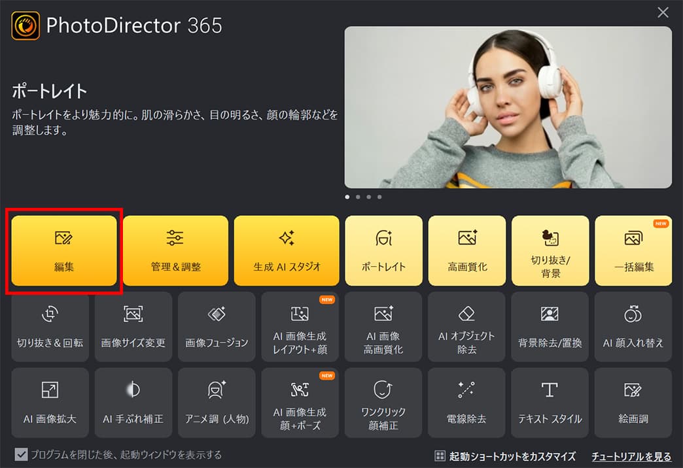683x468 pixels.
Task: Select AI オブジェクト除去
Action: tap(467, 327)
